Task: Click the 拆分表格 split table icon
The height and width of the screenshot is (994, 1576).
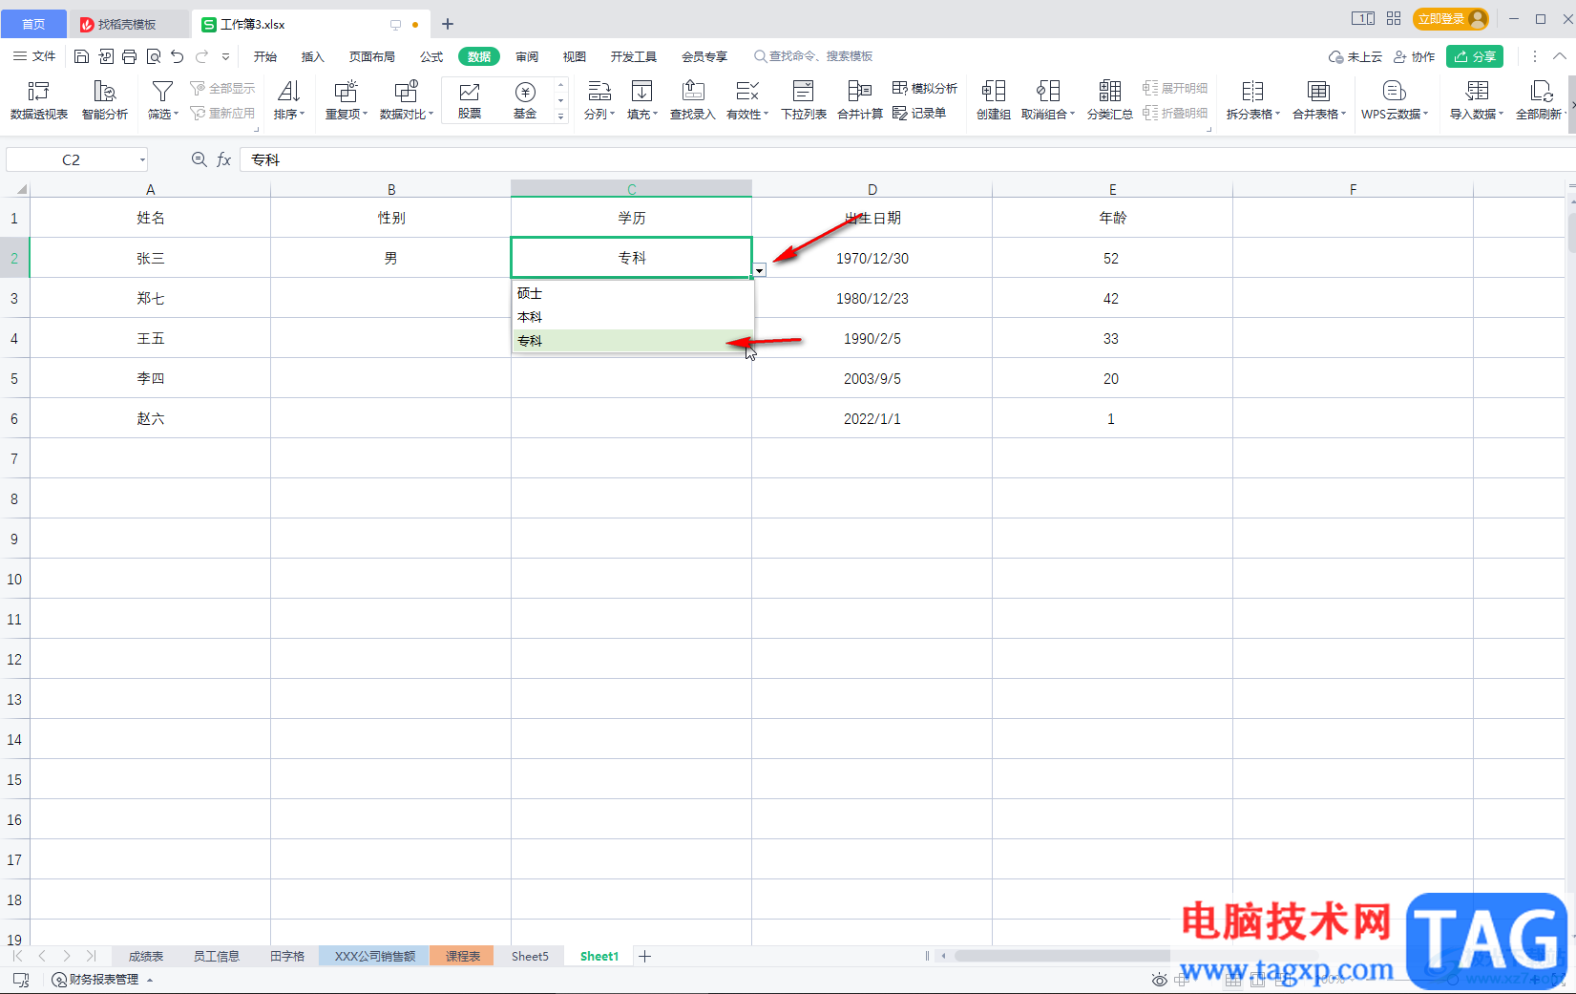Action: coord(1252,100)
